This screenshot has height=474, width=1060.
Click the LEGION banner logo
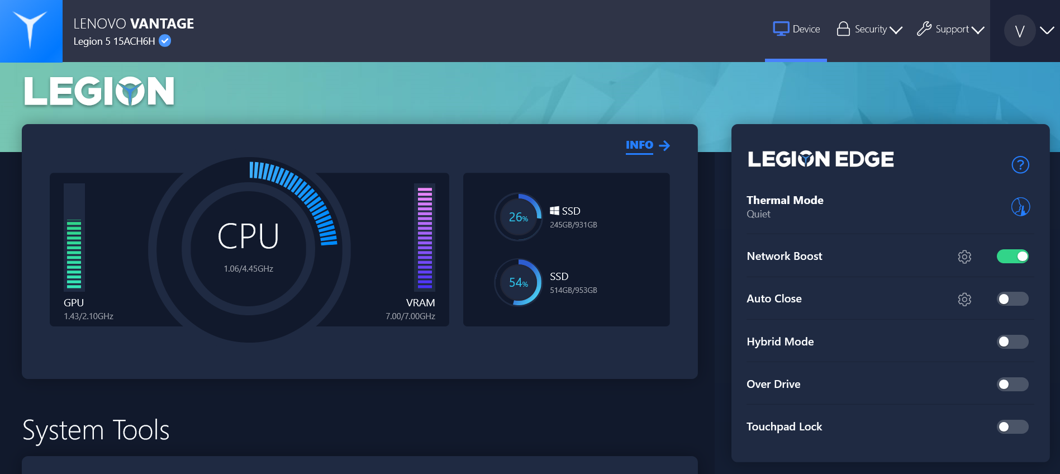click(99, 92)
